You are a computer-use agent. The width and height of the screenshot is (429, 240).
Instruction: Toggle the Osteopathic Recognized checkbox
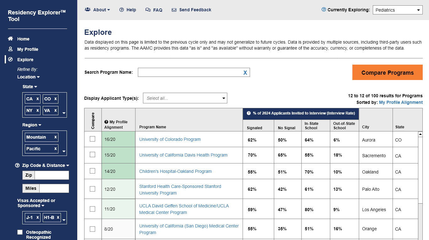(20, 232)
